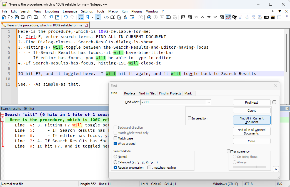Open the Find what history dropdown

208,102
